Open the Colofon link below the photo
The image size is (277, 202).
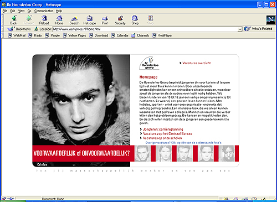[x=42, y=164]
